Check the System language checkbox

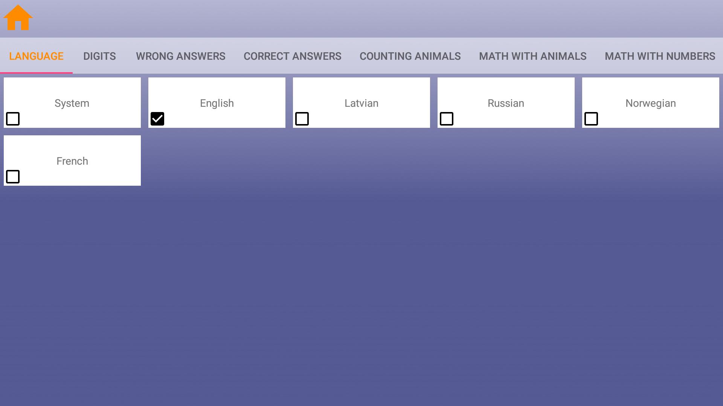(x=13, y=119)
